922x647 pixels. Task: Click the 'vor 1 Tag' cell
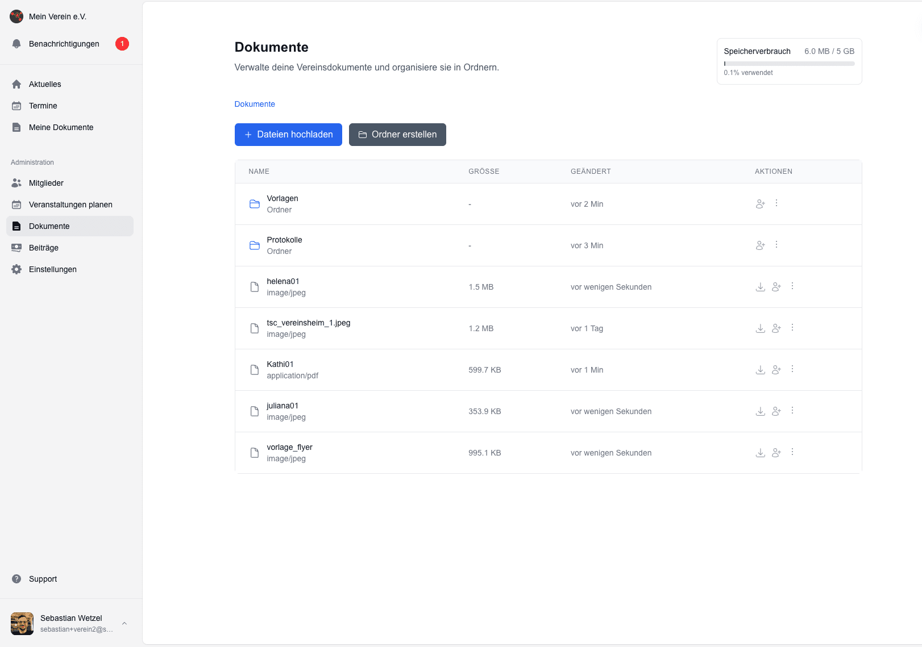coord(587,328)
